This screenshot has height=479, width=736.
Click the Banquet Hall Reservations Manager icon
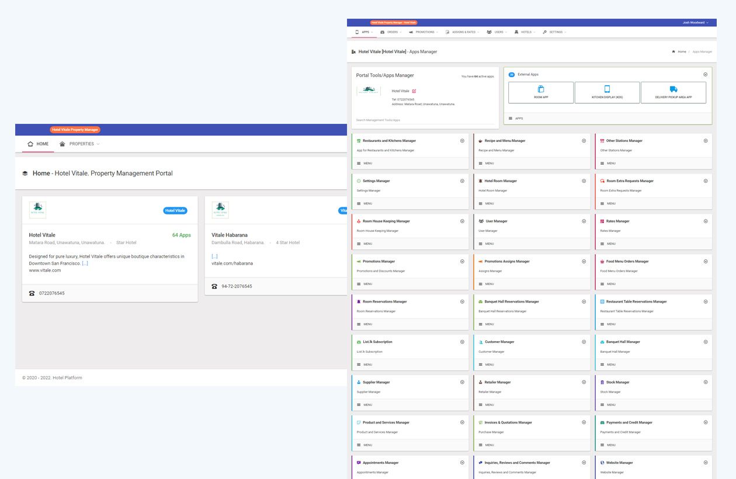(x=480, y=302)
